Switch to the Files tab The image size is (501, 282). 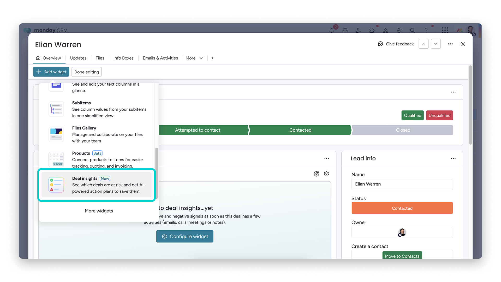100,58
